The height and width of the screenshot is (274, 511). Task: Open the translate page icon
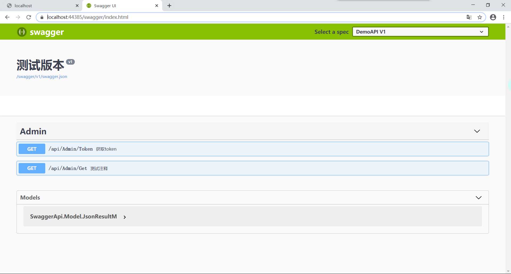click(x=469, y=17)
